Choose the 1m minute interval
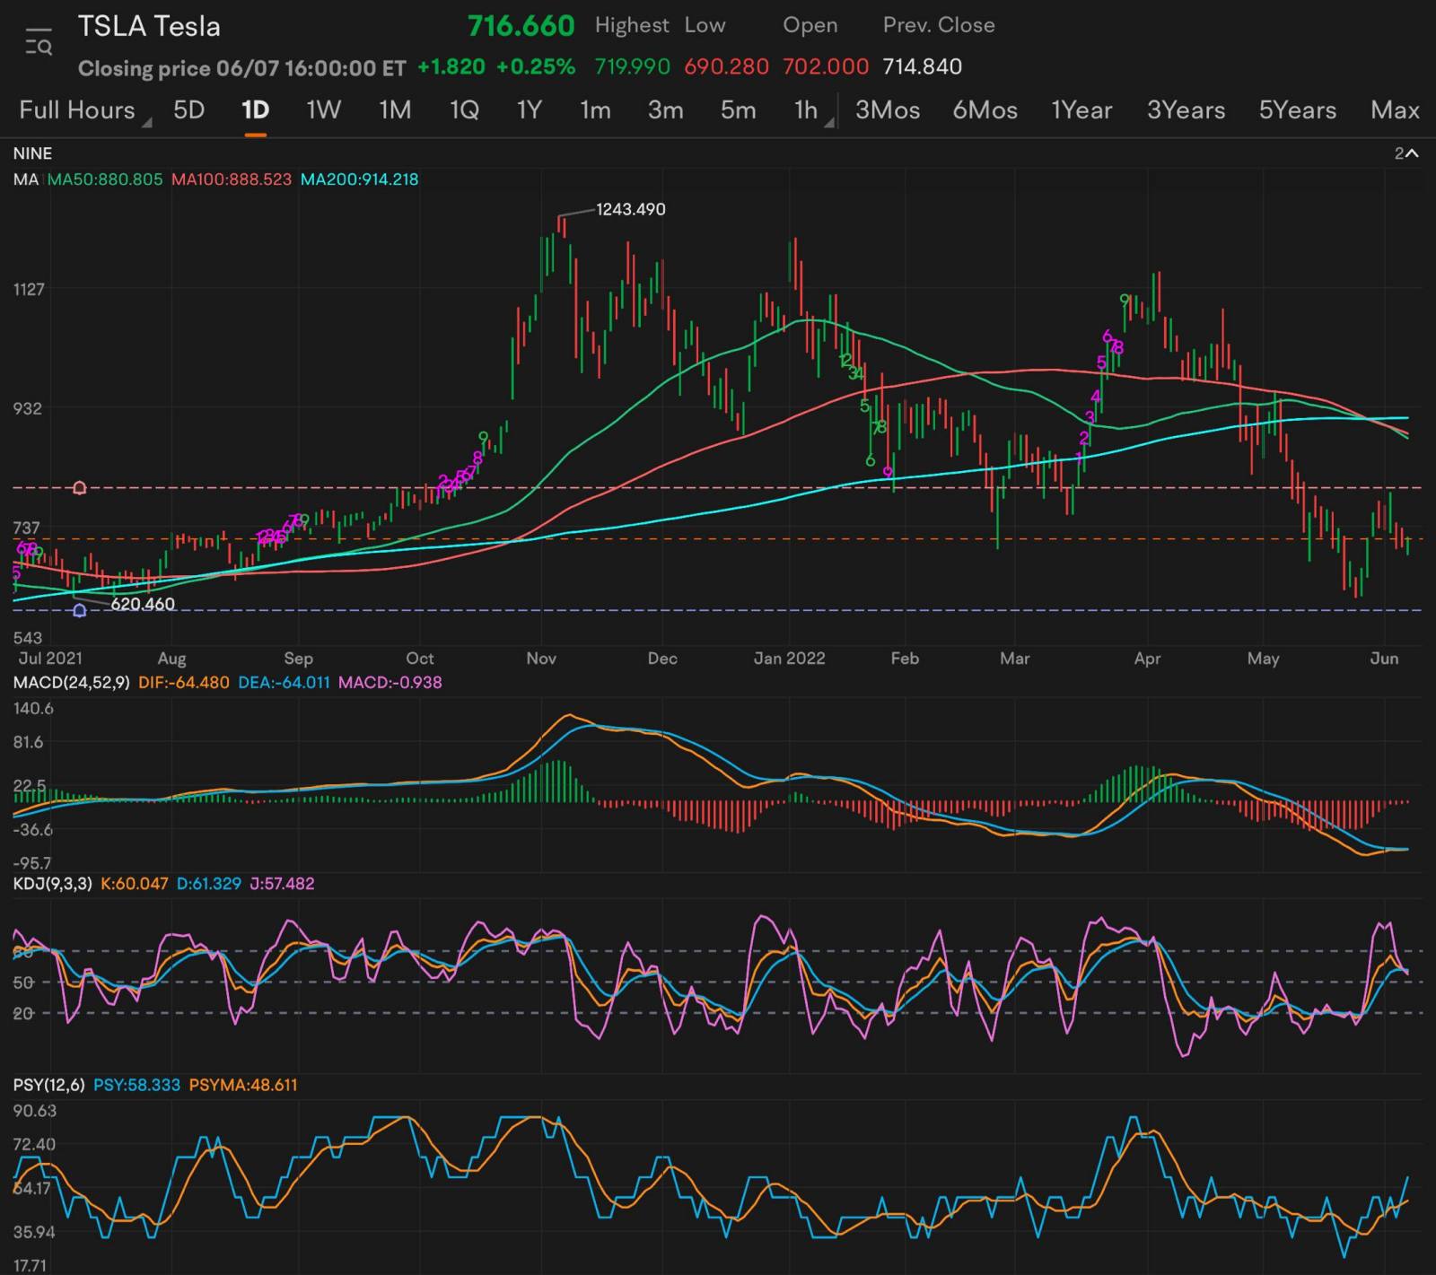Viewport: 1436px width, 1275px height. click(x=595, y=110)
